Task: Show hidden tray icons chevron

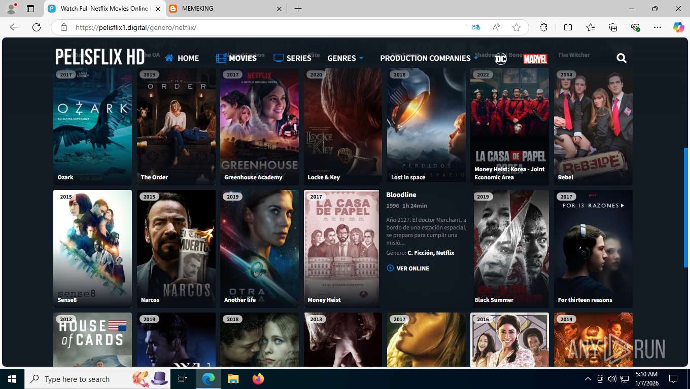Action: [588, 379]
